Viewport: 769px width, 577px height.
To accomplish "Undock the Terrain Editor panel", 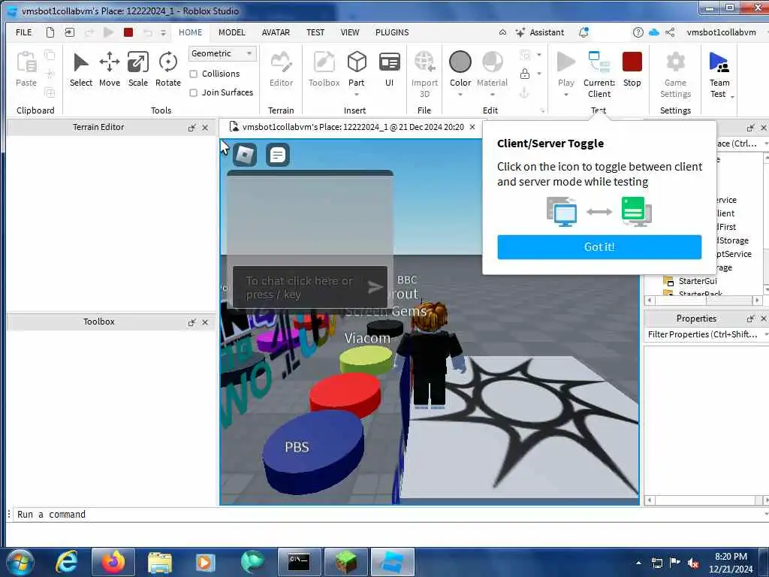I will point(191,128).
